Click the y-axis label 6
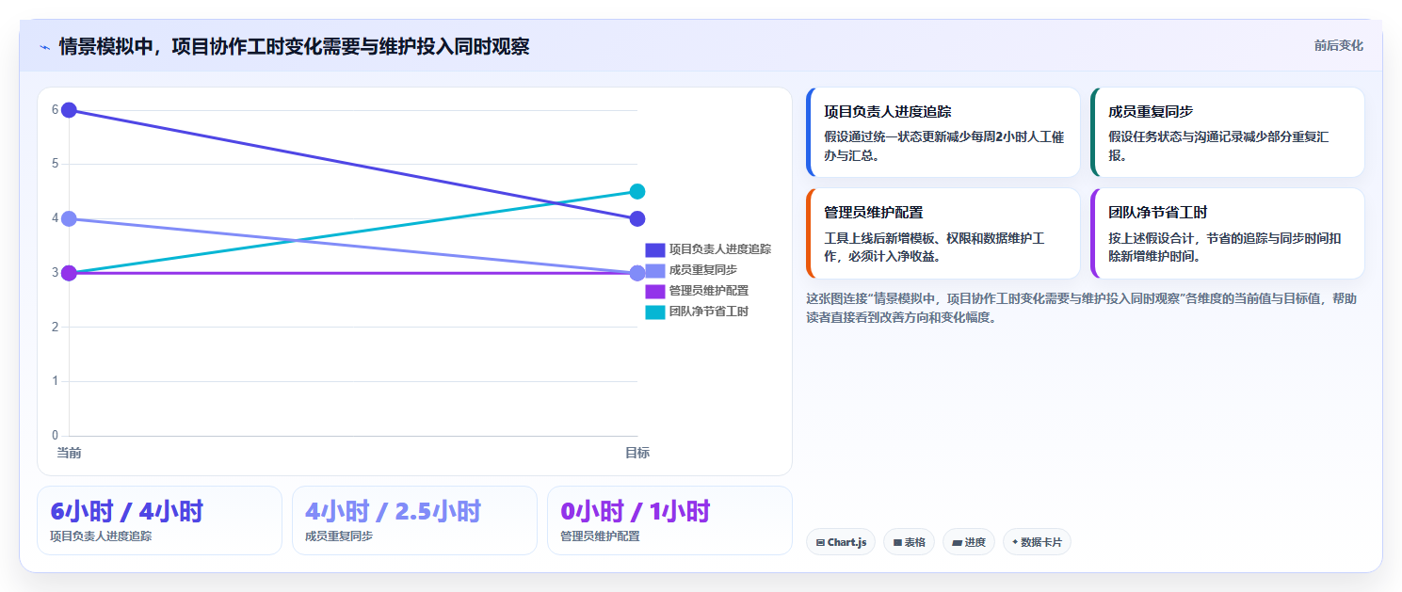 tap(55, 110)
